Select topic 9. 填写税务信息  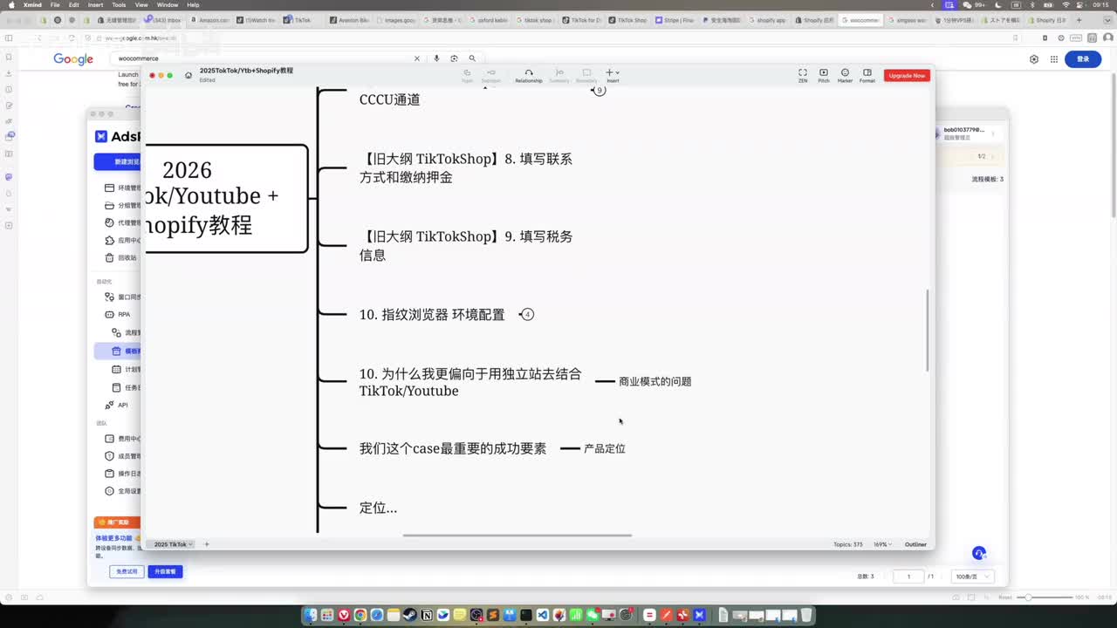[x=466, y=246]
